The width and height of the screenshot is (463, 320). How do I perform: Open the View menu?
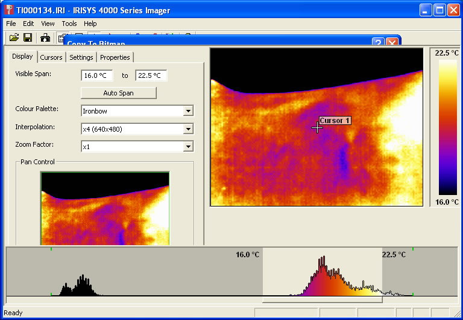48,24
